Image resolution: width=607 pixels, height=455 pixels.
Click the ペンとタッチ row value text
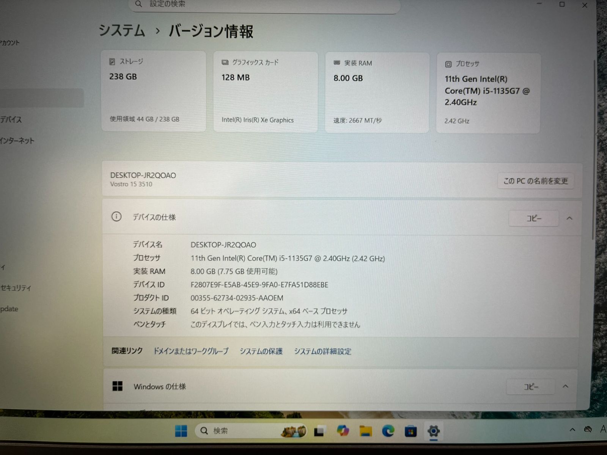click(x=275, y=325)
